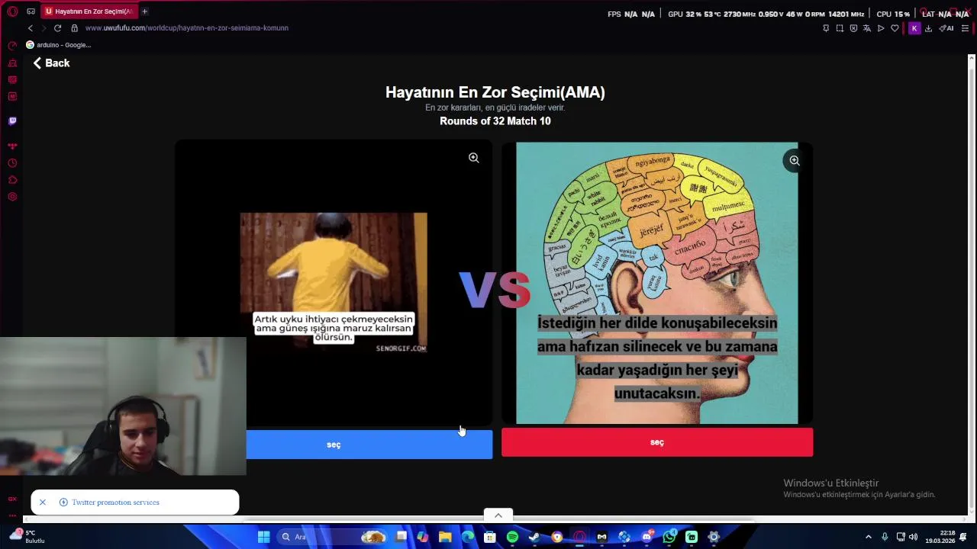Open GX Control in the sidebar
Image resolution: width=977 pixels, height=549 pixels.
tap(12, 46)
